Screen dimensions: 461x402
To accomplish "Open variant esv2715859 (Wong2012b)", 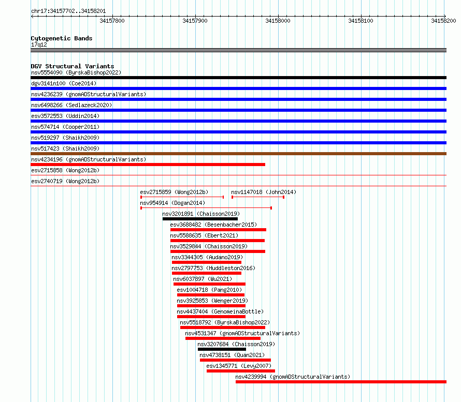I will [174, 192].
